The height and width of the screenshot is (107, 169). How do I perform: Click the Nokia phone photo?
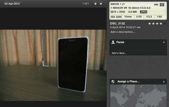coord(53,65)
